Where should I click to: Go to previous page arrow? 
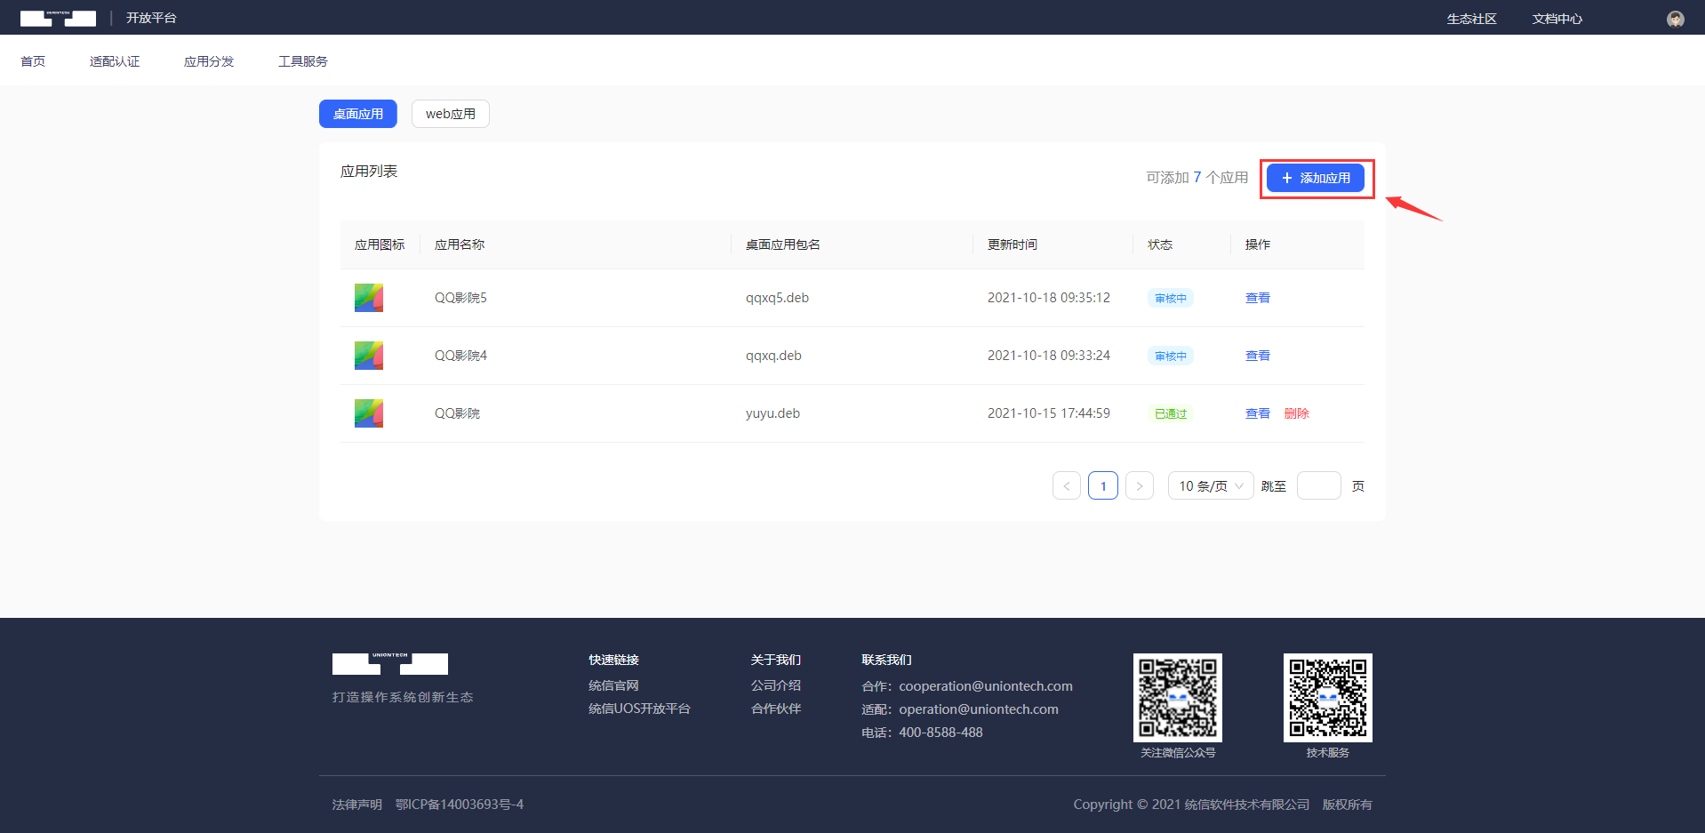point(1066,485)
